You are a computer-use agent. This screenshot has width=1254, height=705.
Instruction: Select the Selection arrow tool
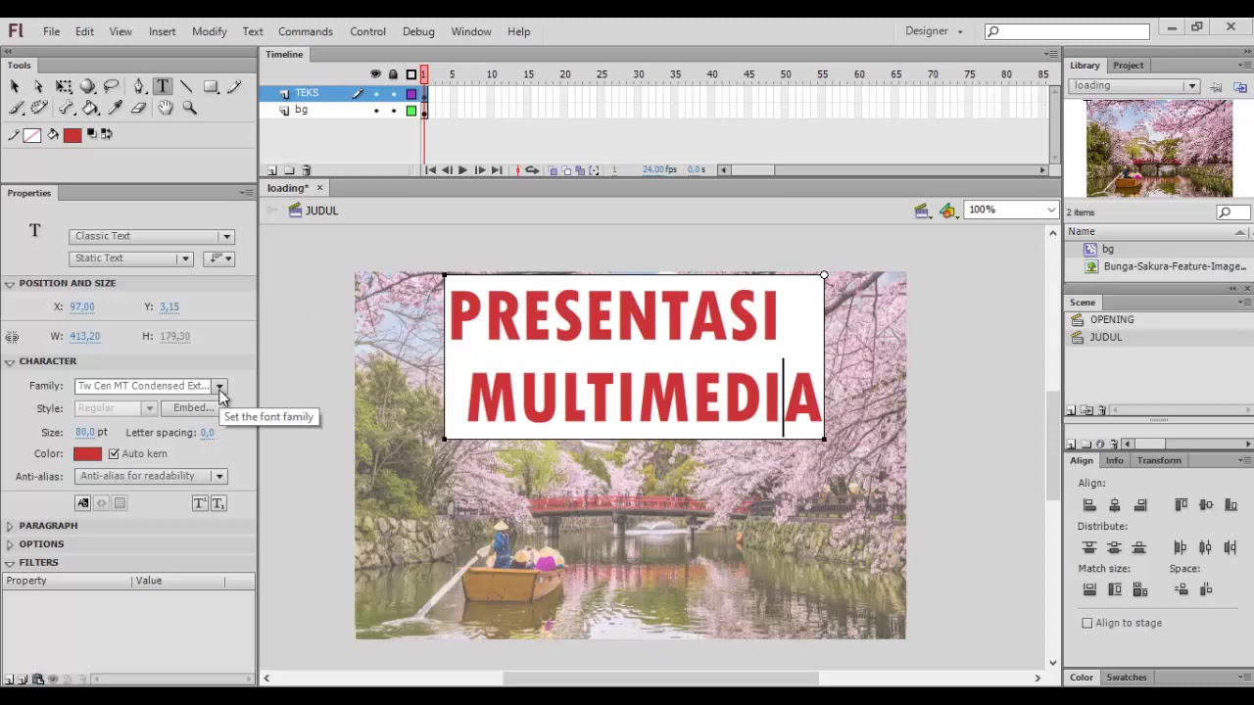tap(15, 87)
